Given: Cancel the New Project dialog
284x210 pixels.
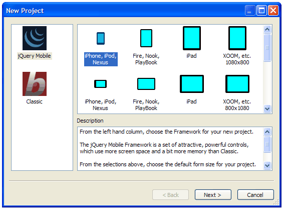Looking at the screenshot, I should (x=255, y=195).
